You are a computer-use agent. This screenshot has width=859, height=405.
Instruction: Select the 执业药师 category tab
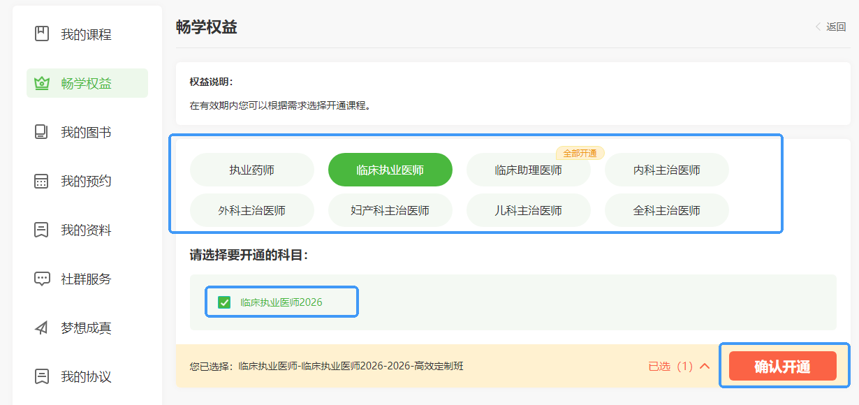(x=251, y=170)
